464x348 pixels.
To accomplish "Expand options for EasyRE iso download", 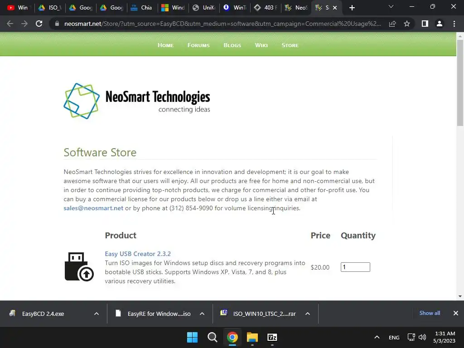I will (x=202, y=314).
